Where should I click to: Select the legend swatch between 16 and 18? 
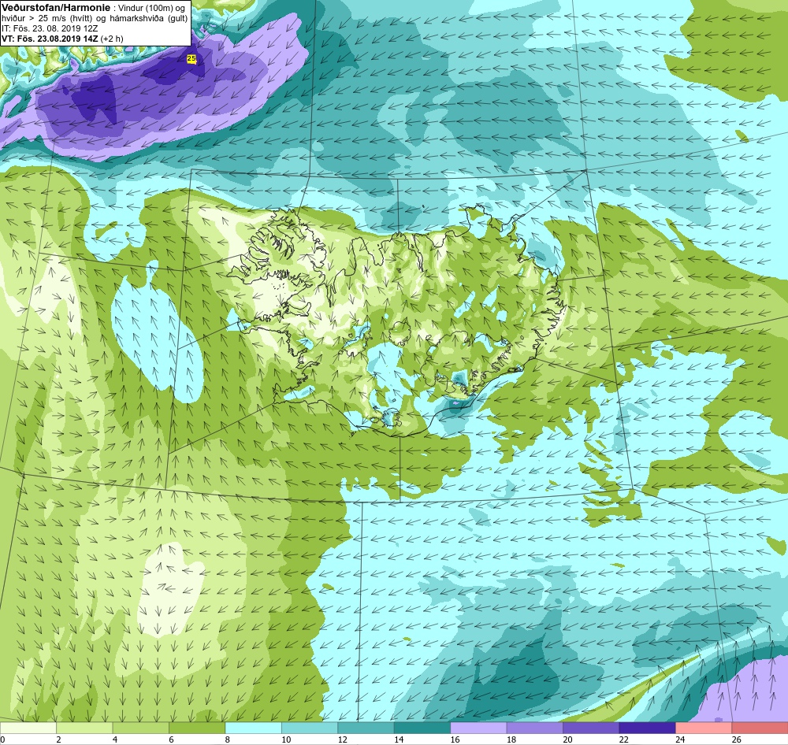[478, 728]
